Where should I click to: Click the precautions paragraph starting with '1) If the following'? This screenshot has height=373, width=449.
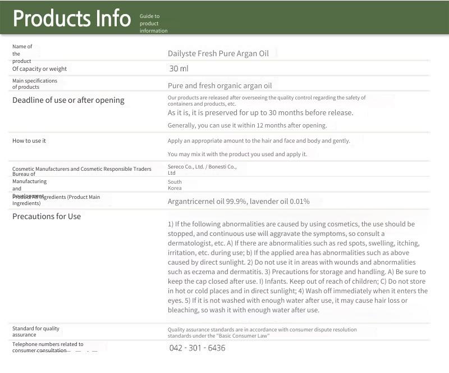point(298,267)
